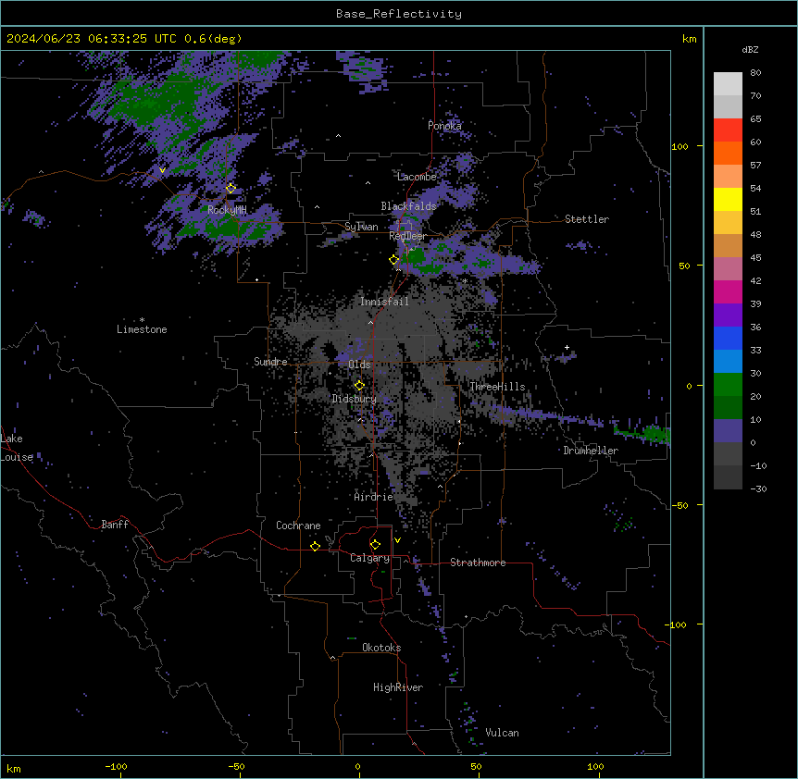798x779 pixels.
Task: Click the yellow diamond marker below RedDeer
Action: 394,260
